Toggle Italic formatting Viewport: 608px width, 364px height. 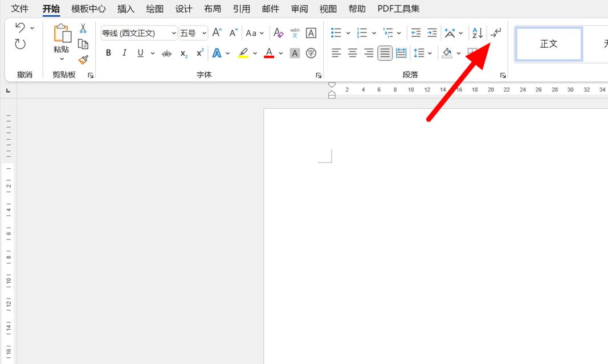coord(124,53)
